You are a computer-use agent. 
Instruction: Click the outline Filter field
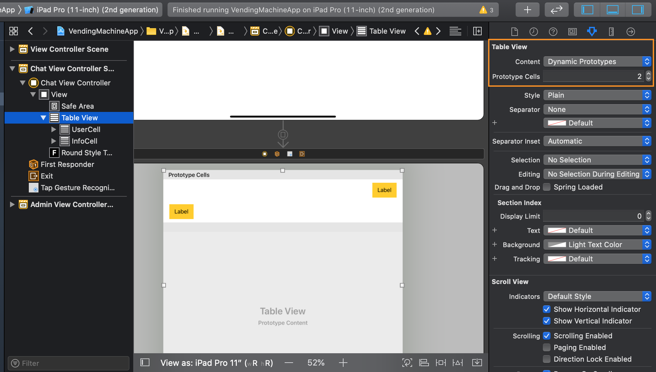(x=69, y=363)
